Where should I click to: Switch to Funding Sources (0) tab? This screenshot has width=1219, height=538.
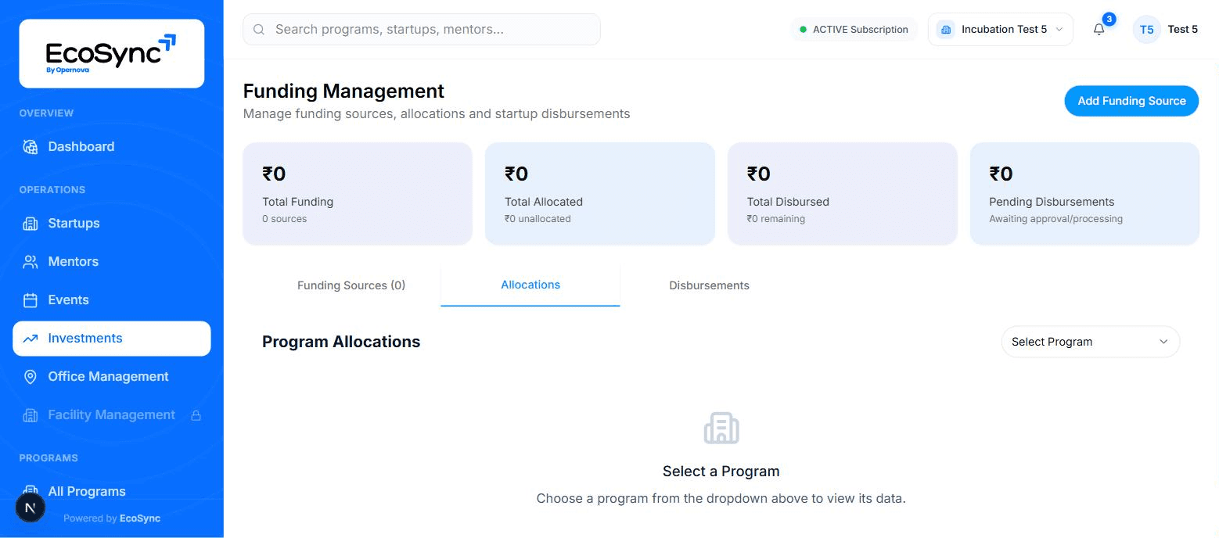point(351,285)
